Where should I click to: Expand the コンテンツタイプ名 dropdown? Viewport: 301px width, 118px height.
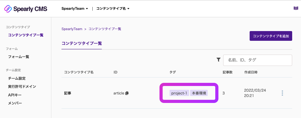tap(113, 8)
